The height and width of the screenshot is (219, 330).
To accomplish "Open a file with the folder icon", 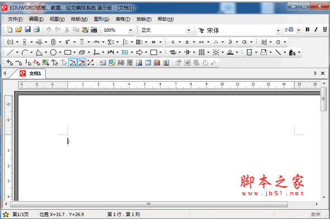I will coord(18,30).
